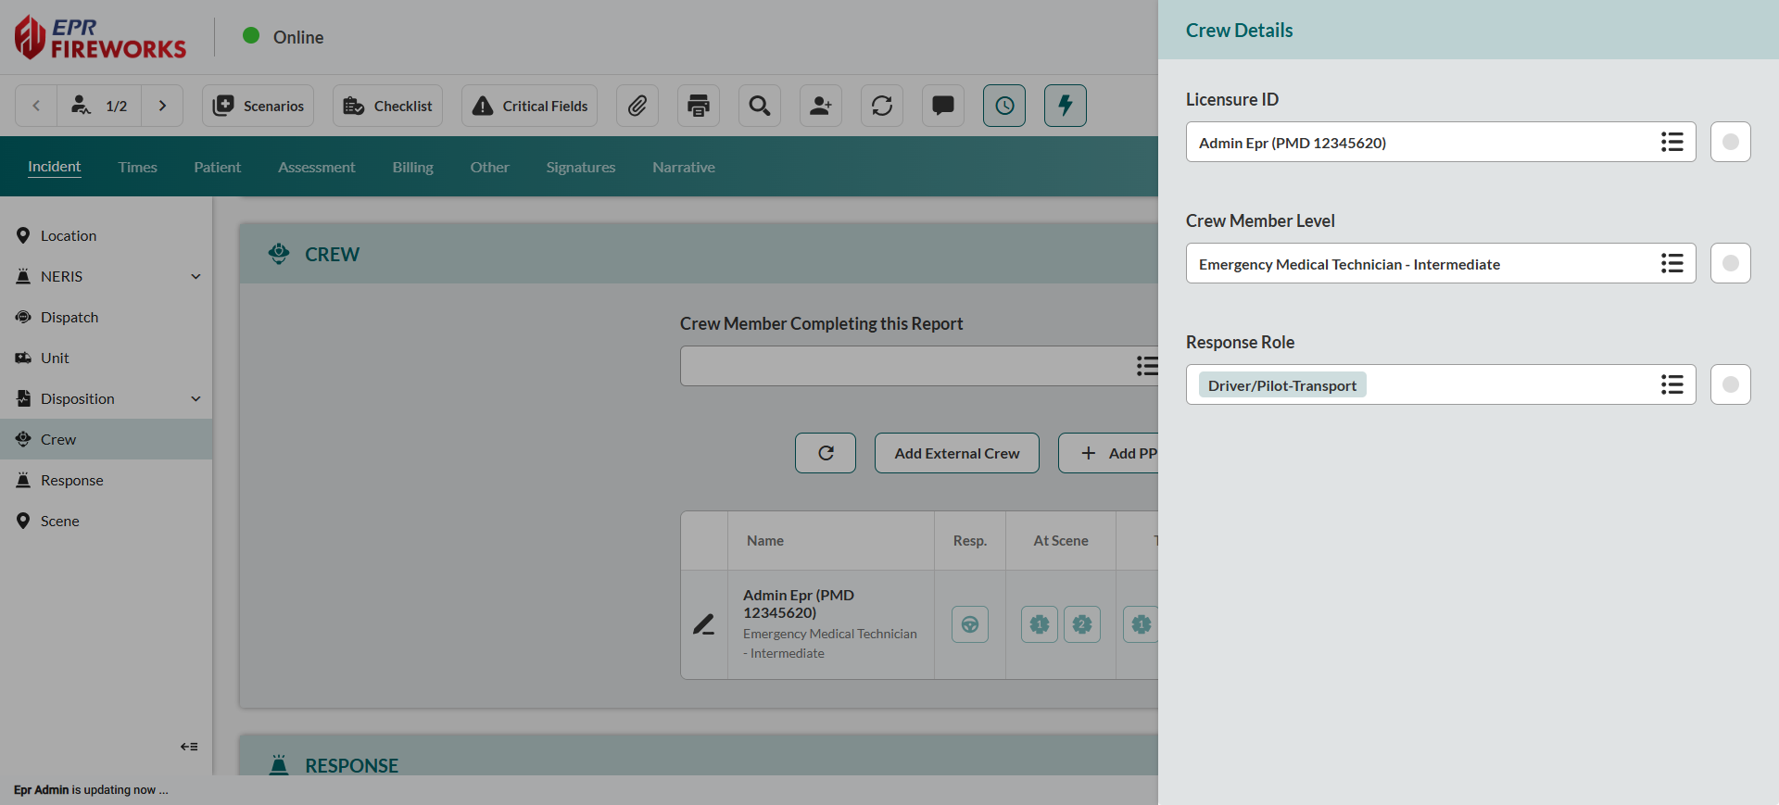Select NERIS in the sidebar
Viewport: 1779px width, 805px height.
click(61, 276)
